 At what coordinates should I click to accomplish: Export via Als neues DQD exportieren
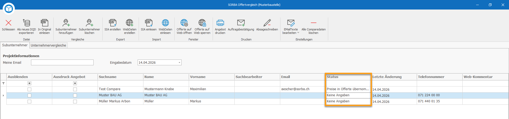[27, 26]
